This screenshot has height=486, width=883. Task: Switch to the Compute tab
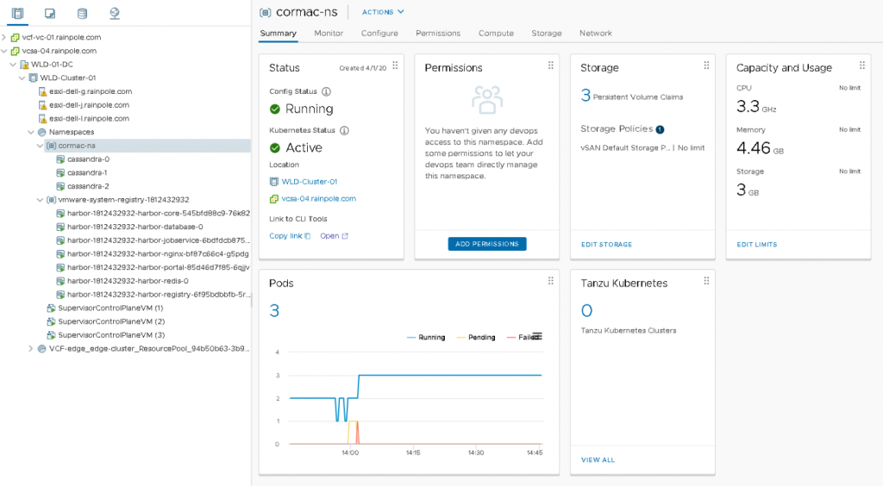[496, 34]
